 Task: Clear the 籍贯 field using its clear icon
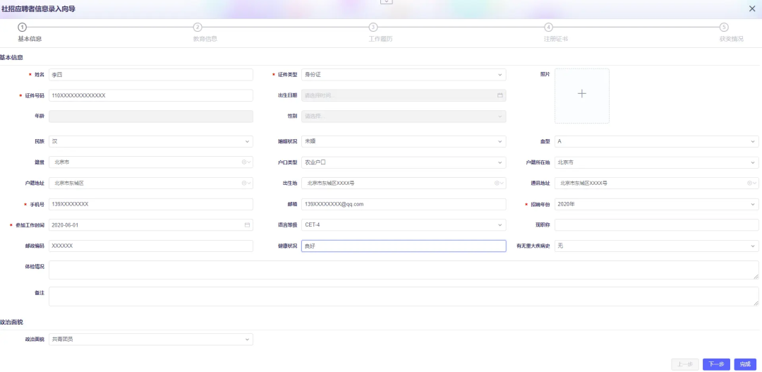point(244,162)
